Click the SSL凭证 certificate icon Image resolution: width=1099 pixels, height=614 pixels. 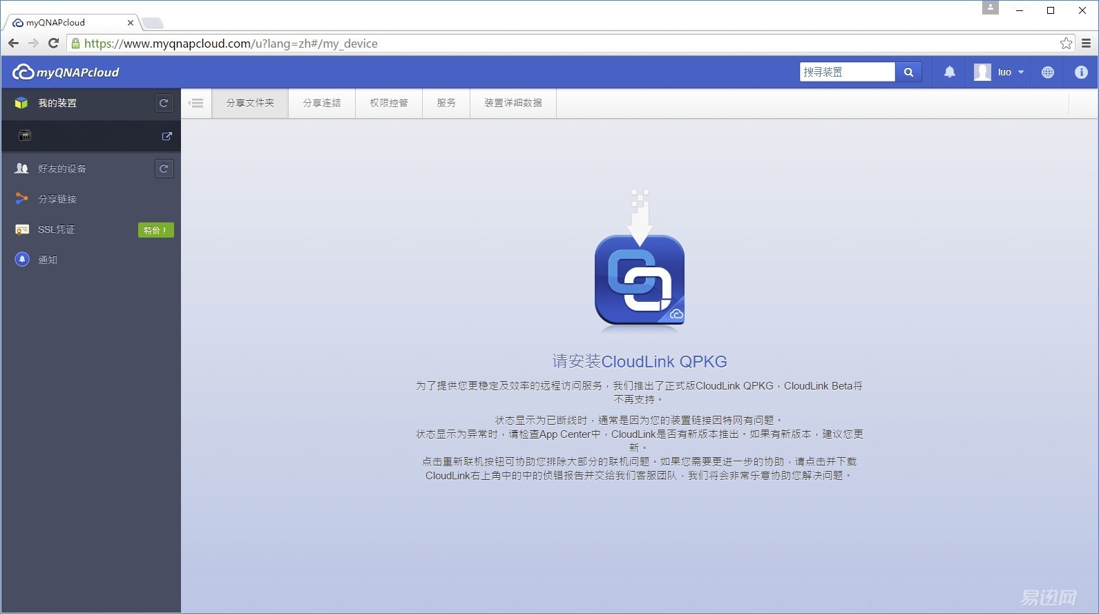[x=21, y=229]
